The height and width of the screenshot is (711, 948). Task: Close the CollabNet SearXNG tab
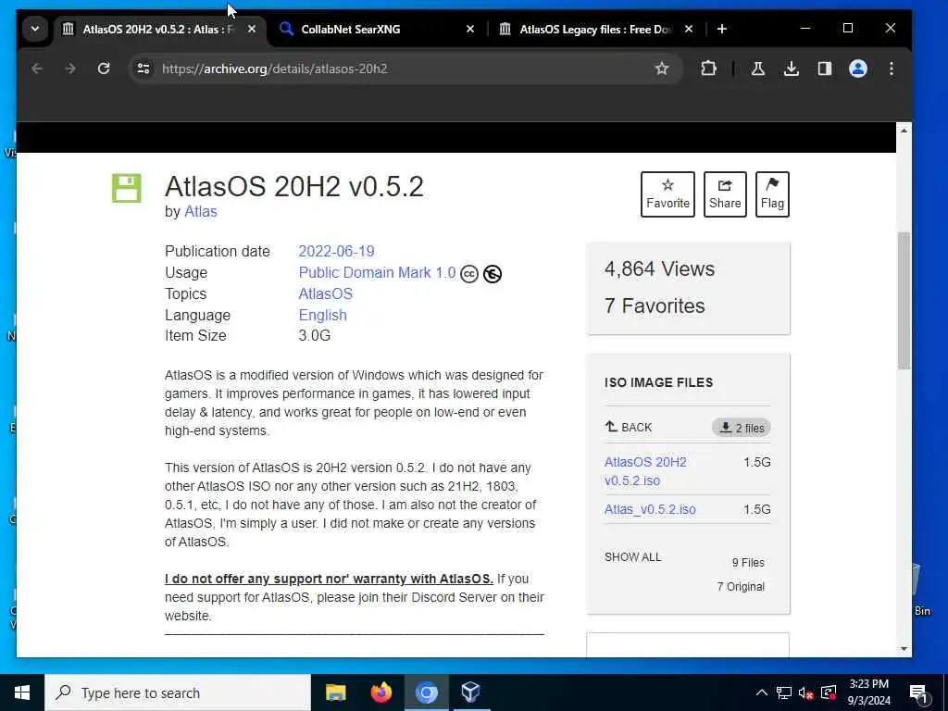click(x=469, y=29)
